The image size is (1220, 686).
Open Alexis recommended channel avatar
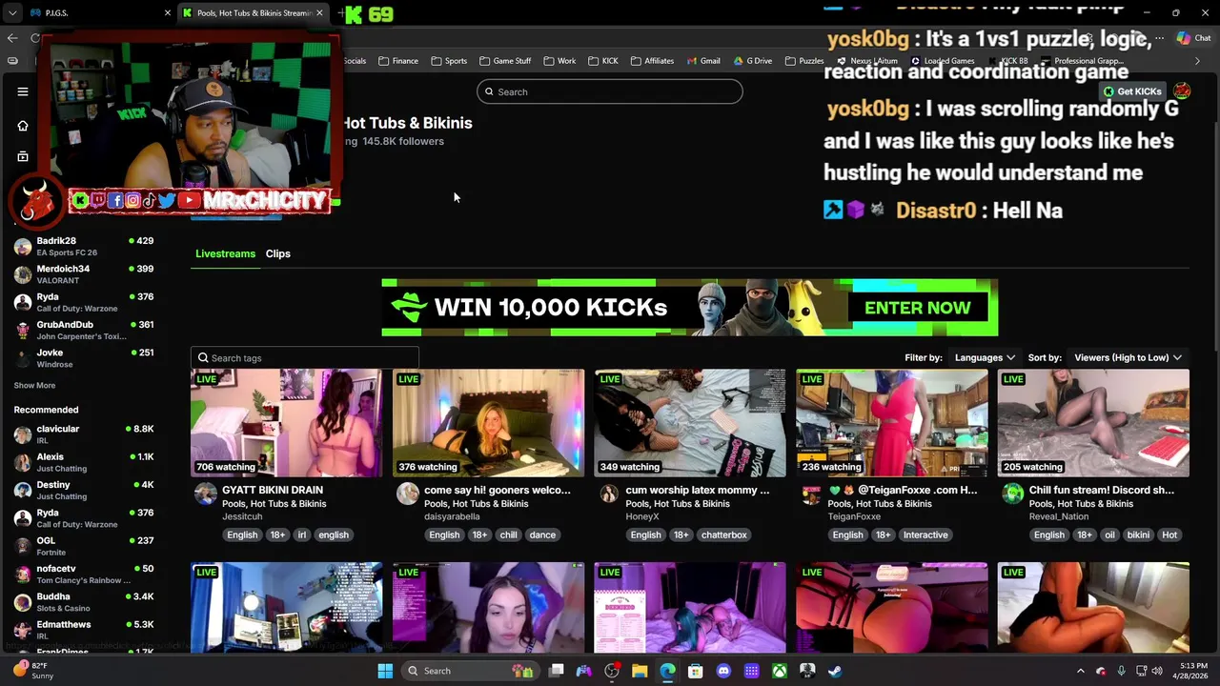(x=23, y=462)
